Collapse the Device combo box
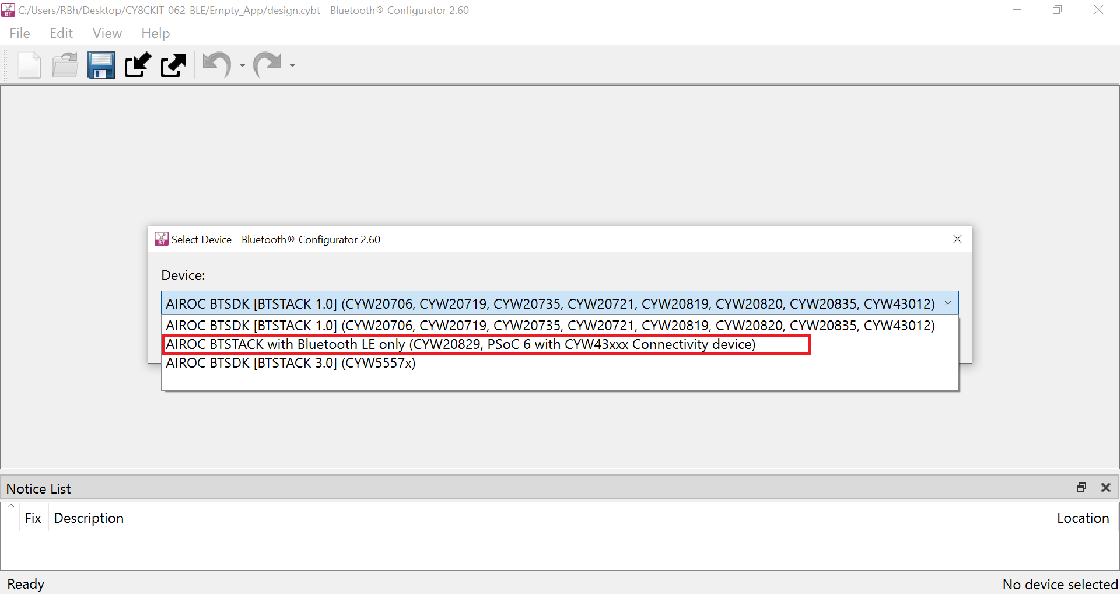The height and width of the screenshot is (594, 1120). [948, 303]
